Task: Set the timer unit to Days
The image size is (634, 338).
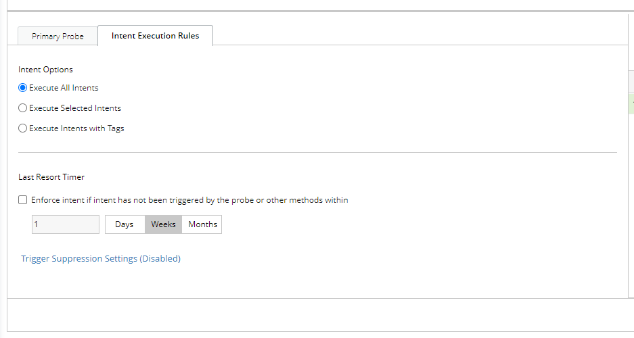Action: [124, 224]
